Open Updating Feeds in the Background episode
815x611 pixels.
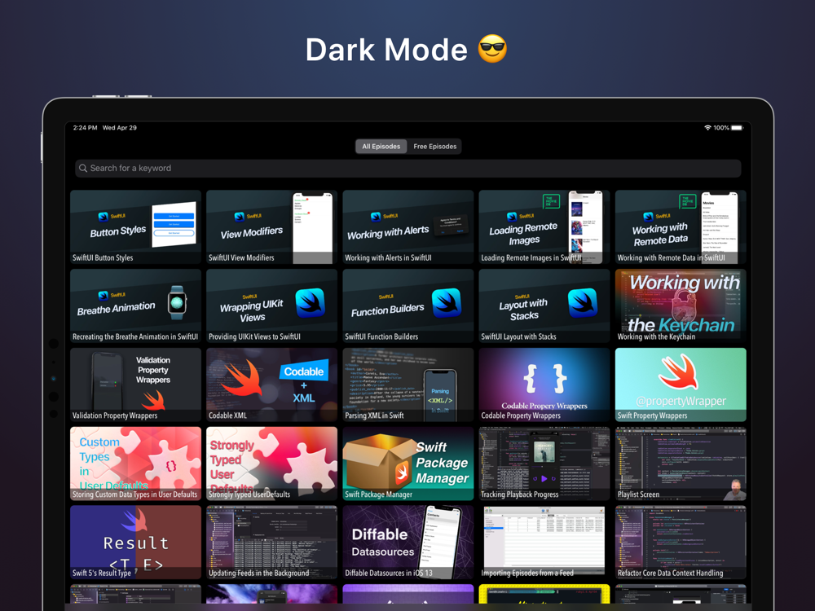coord(272,543)
